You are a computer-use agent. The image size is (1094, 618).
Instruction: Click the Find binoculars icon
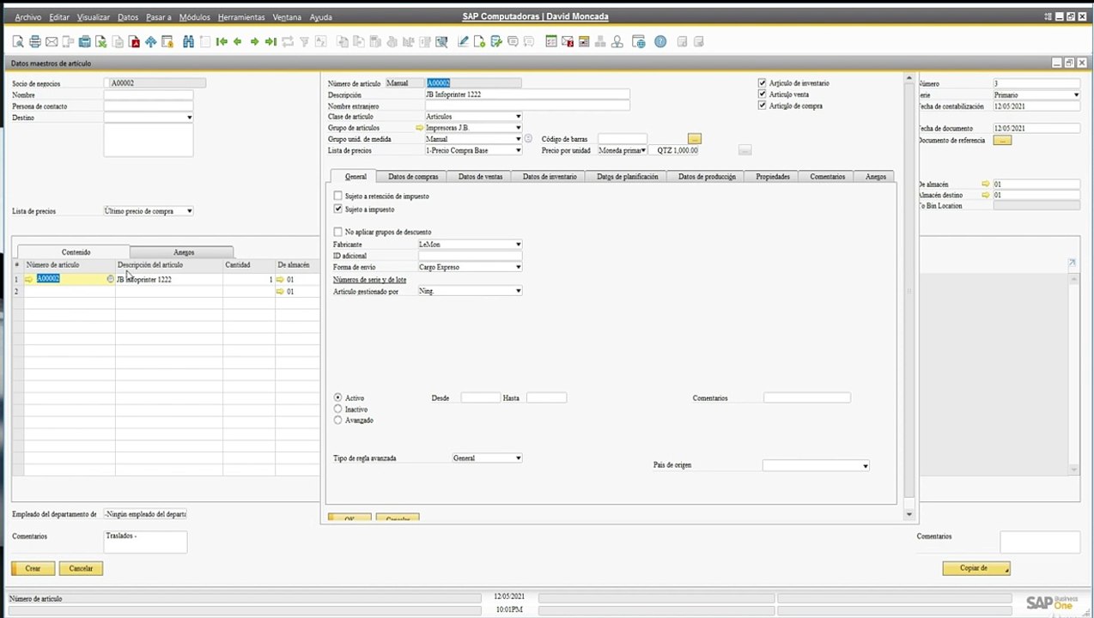click(x=189, y=41)
